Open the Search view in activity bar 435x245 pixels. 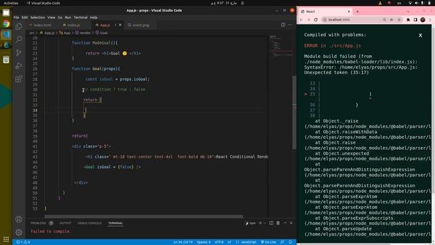(19, 39)
